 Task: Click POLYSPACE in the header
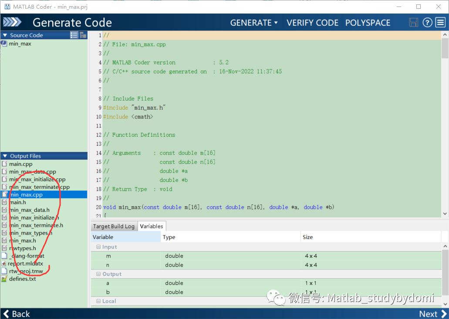368,23
